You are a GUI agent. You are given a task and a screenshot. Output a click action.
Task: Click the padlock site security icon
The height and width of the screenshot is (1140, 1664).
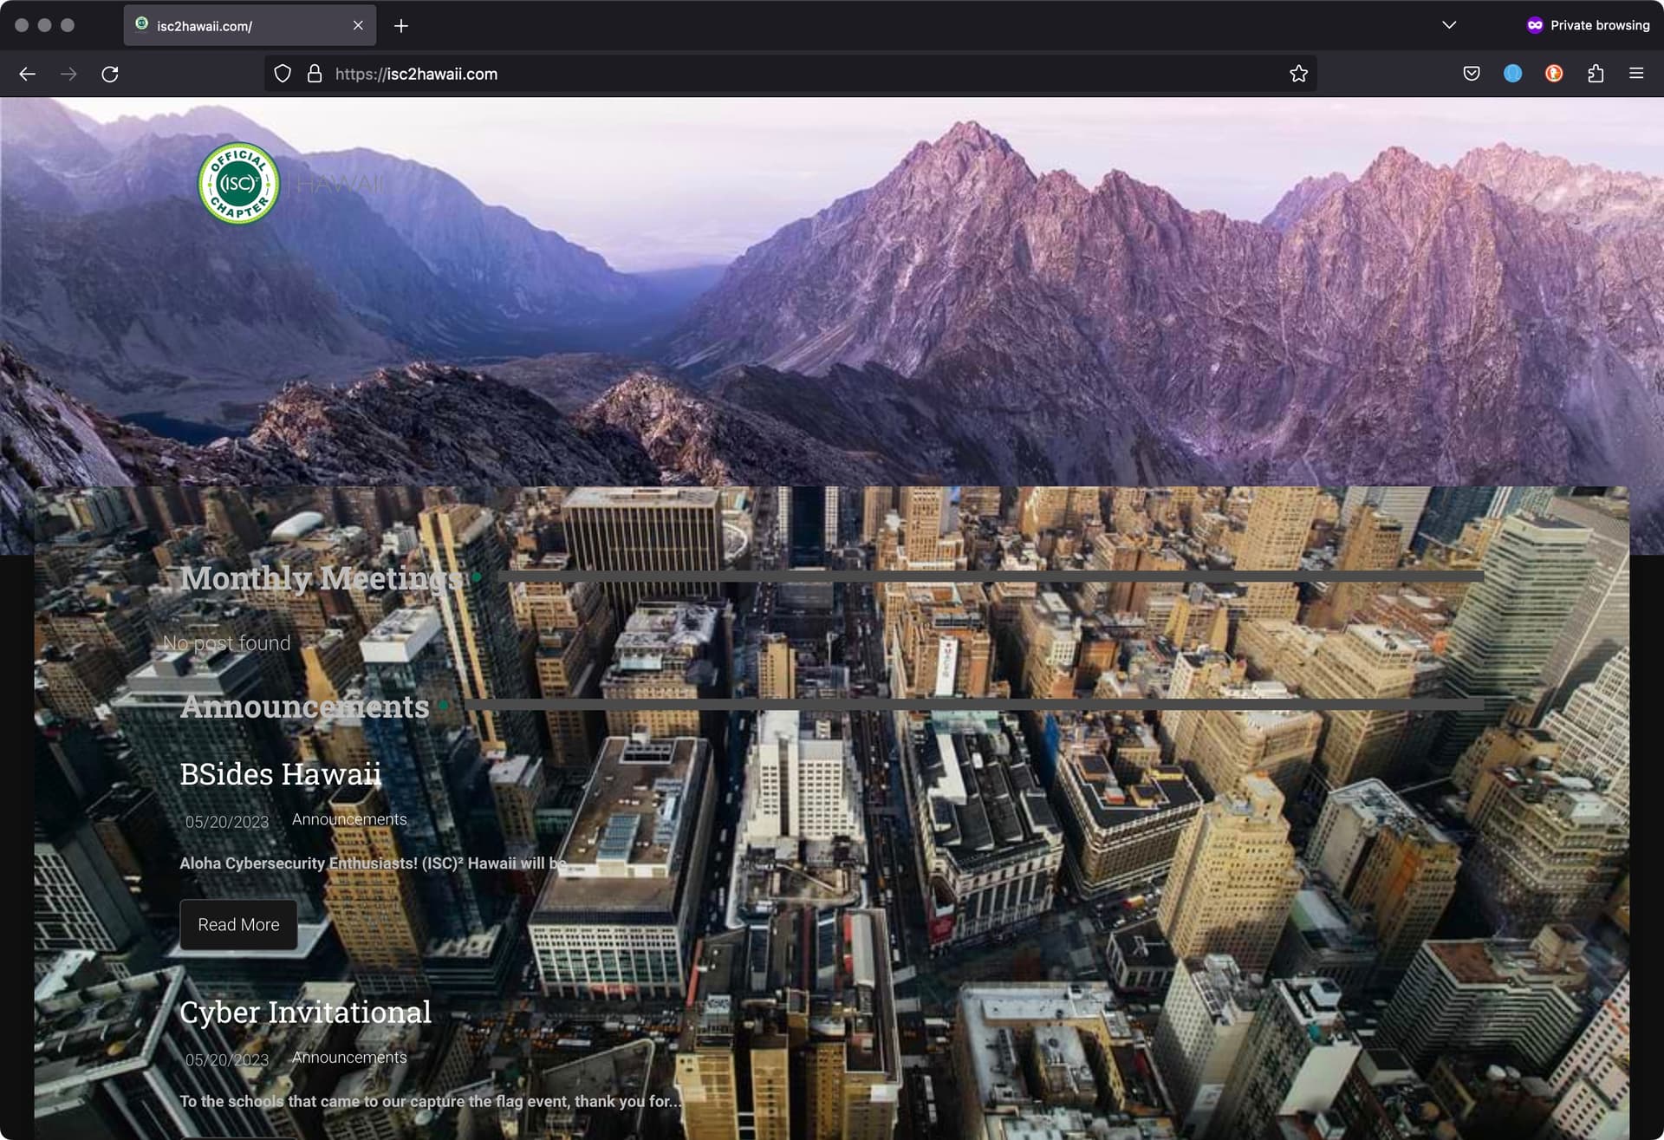click(315, 74)
